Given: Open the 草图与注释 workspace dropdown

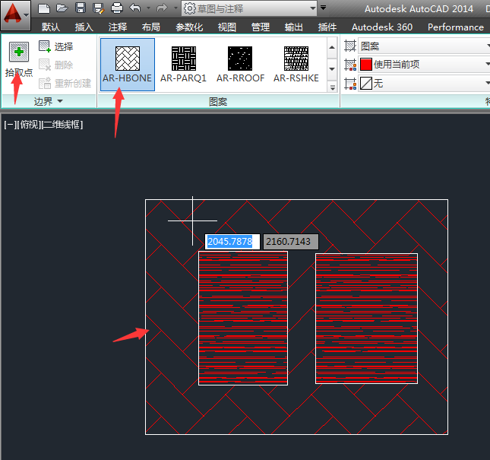Looking at the screenshot, I should coord(249,9).
